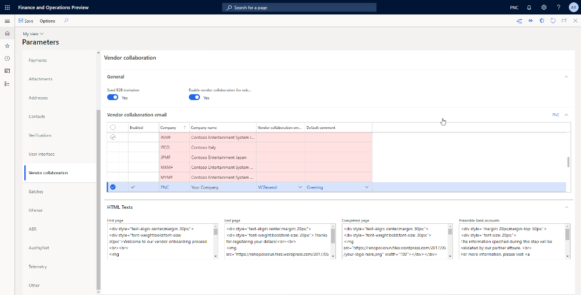Screen dimensions: 581x295
Task: Open the personalization icon in top-right toolbar
Action: pyautogui.click(x=520, y=21)
